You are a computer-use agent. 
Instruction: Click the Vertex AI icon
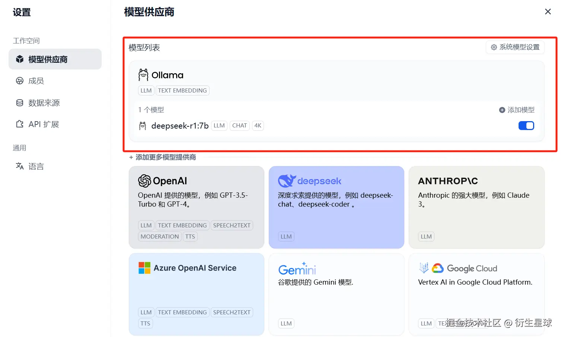pyautogui.click(x=424, y=268)
